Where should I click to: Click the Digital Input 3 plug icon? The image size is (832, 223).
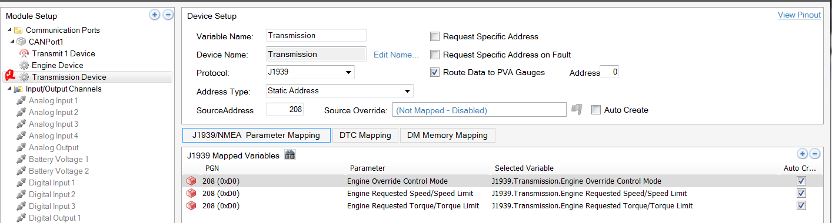click(22, 206)
